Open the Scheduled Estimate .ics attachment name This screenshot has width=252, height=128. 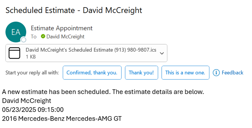click(91, 50)
